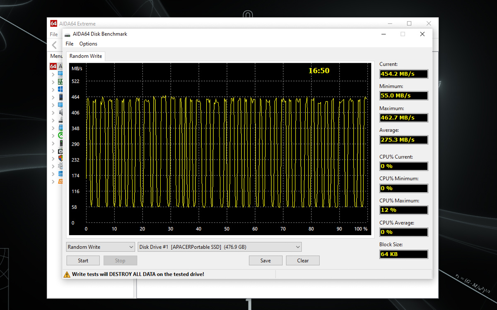
Task: Expand the tree node with green X icon
Action: (x=53, y=135)
